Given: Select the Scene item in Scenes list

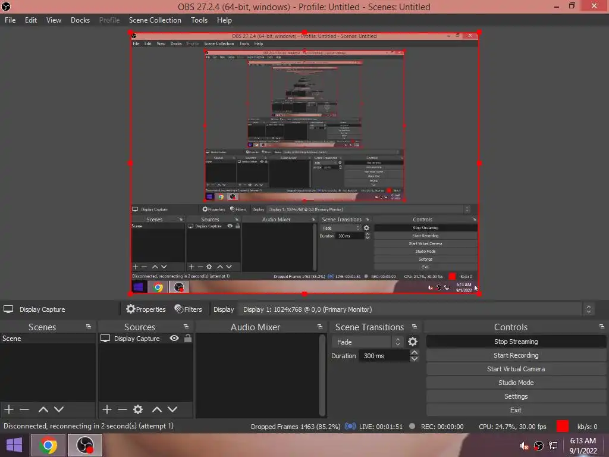Looking at the screenshot, I should click(48, 339).
